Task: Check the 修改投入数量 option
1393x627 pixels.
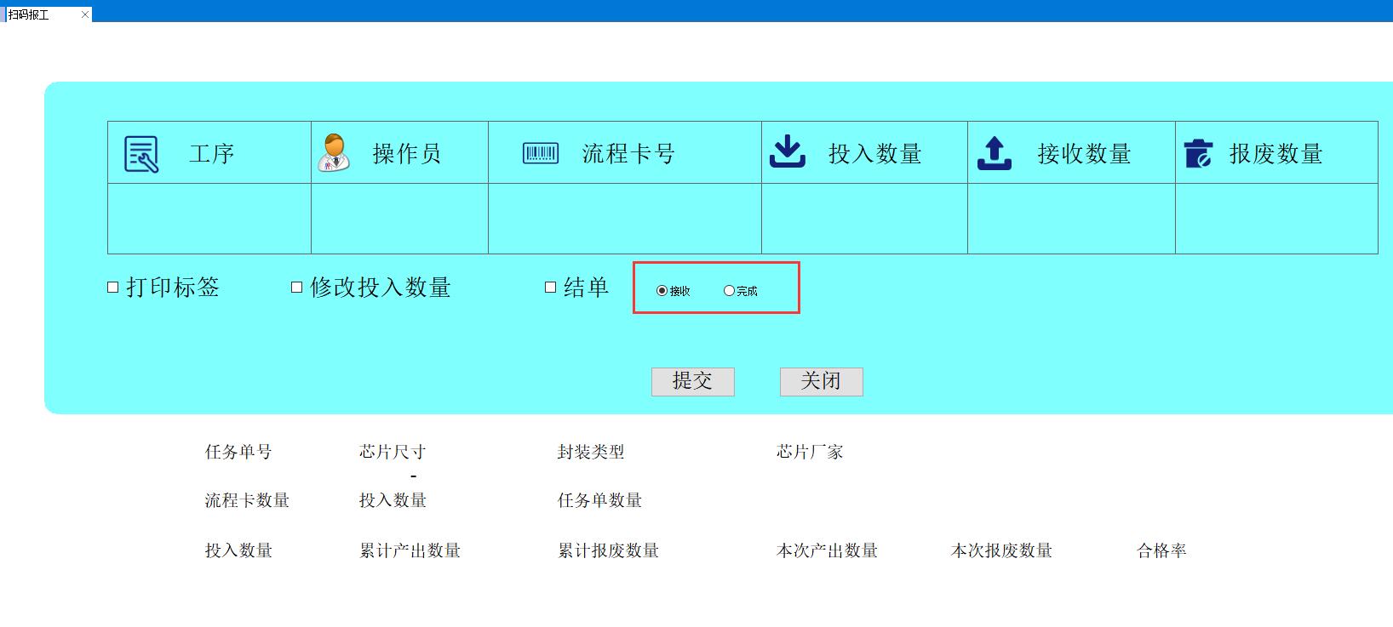Action: click(x=297, y=288)
